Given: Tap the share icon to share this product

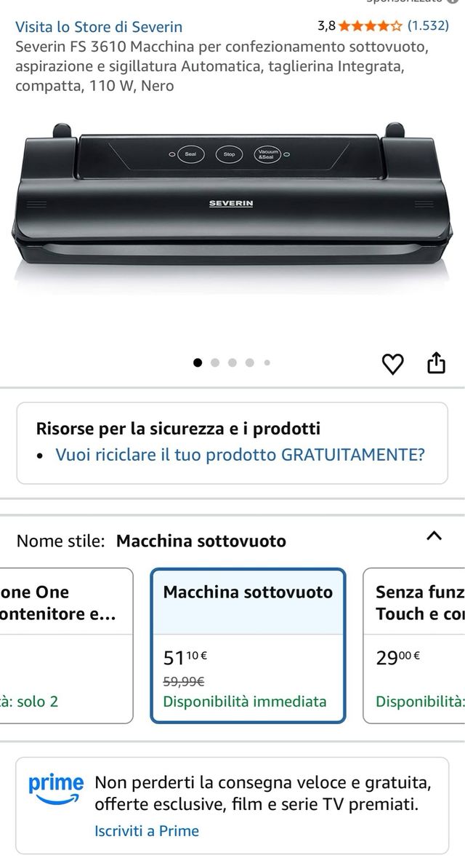Looking at the screenshot, I should point(437,362).
